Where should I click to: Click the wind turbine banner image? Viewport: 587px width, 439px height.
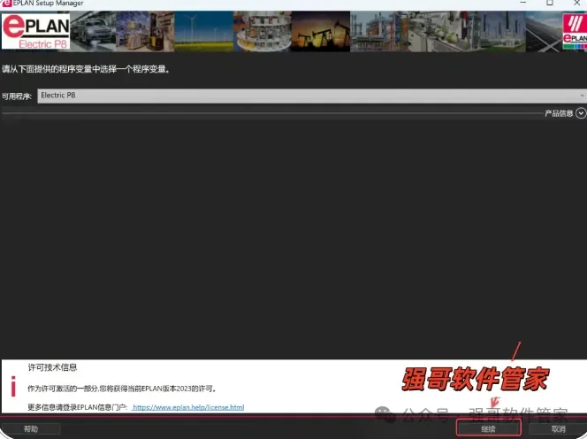[203, 32]
